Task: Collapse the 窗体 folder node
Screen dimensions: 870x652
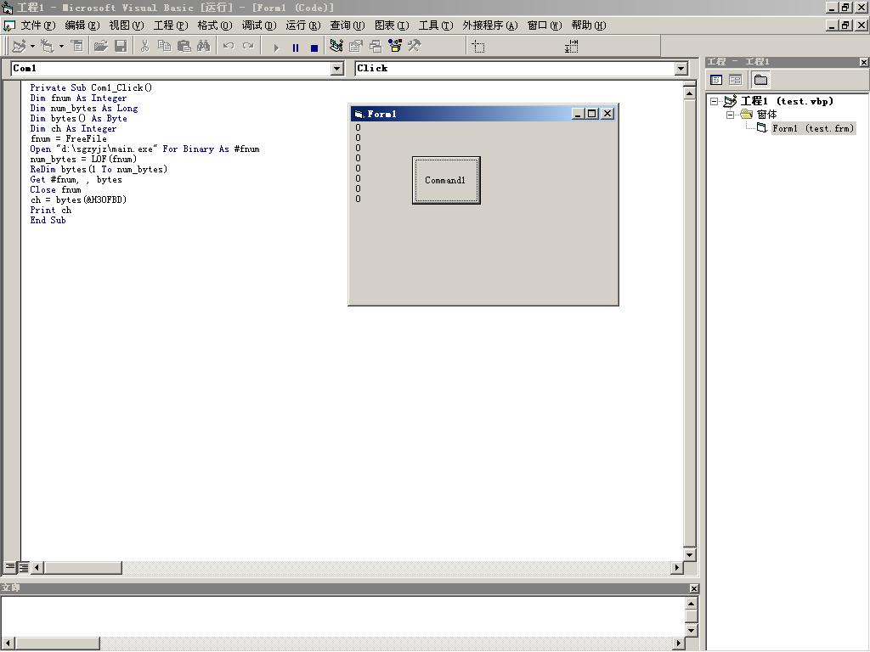Action: [730, 115]
